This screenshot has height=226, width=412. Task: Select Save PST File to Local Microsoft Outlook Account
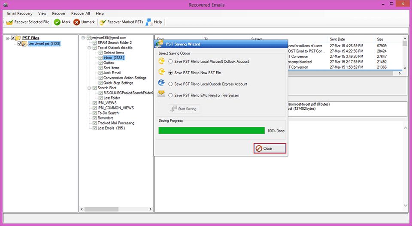pyautogui.click(x=170, y=61)
